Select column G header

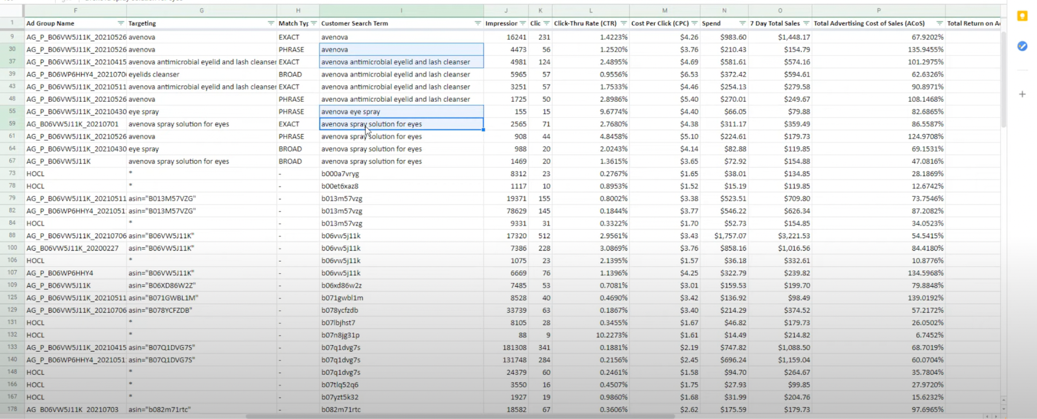pos(202,10)
